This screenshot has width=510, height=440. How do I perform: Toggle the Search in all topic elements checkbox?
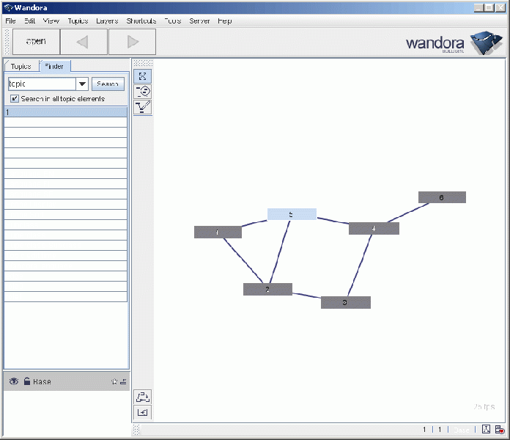tap(15, 98)
